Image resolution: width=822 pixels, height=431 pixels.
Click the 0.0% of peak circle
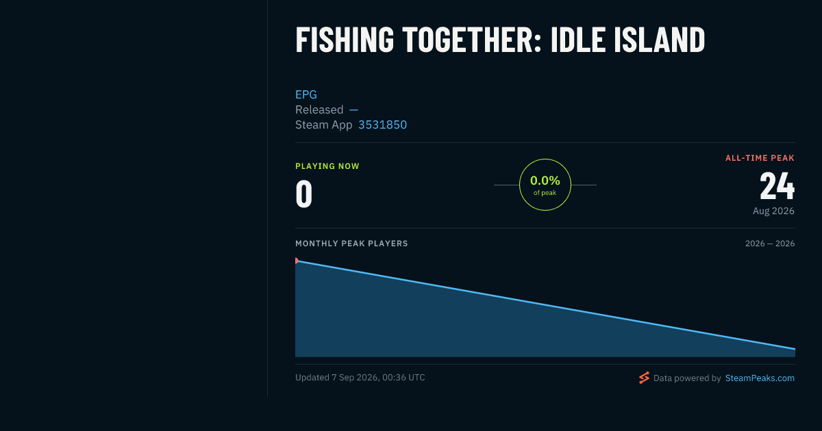(545, 185)
